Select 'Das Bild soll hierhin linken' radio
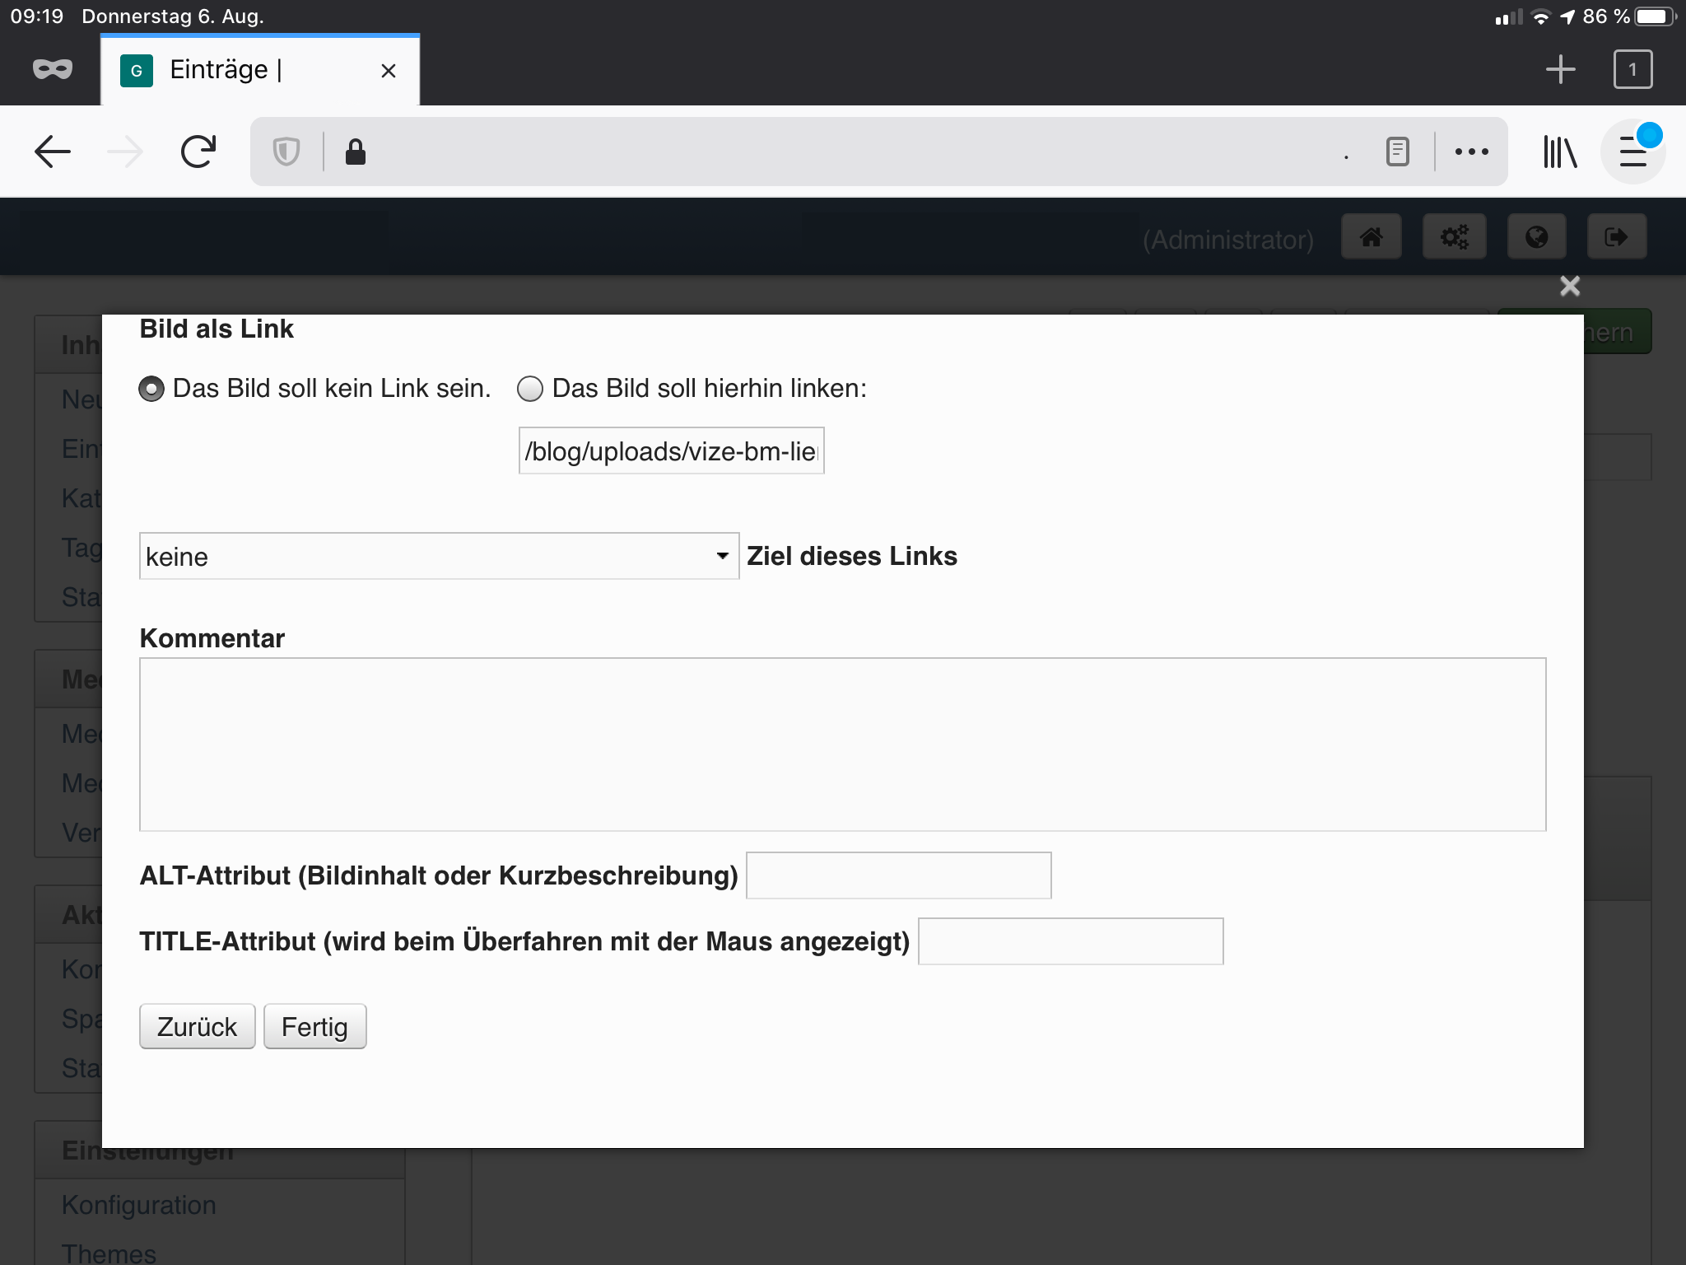The height and width of the screenshot is (1265, 1686). tap(530, 389)
